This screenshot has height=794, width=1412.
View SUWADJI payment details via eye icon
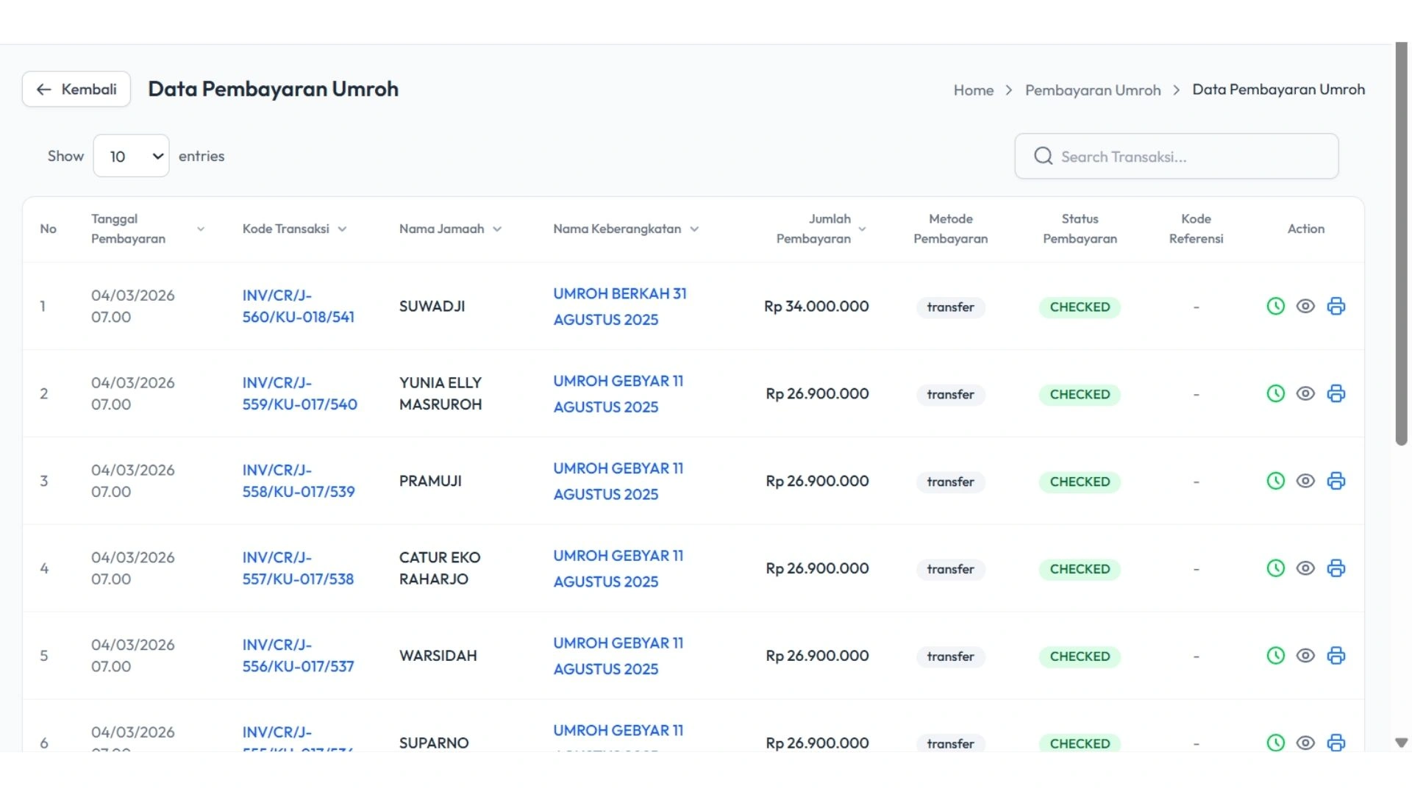[x=1305, y=307]
